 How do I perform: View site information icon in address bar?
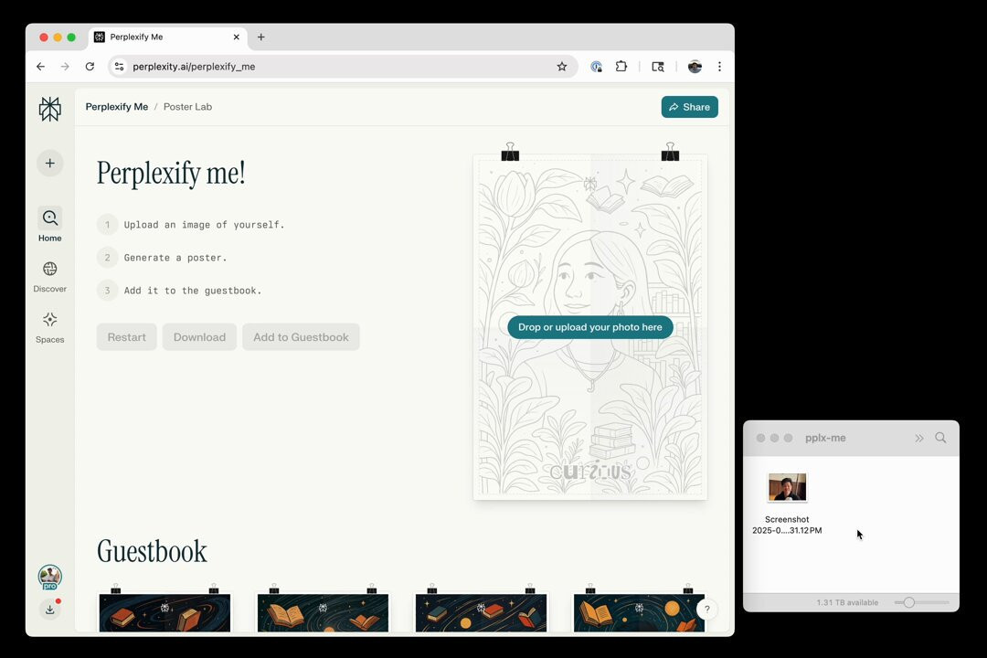[119, 66]
